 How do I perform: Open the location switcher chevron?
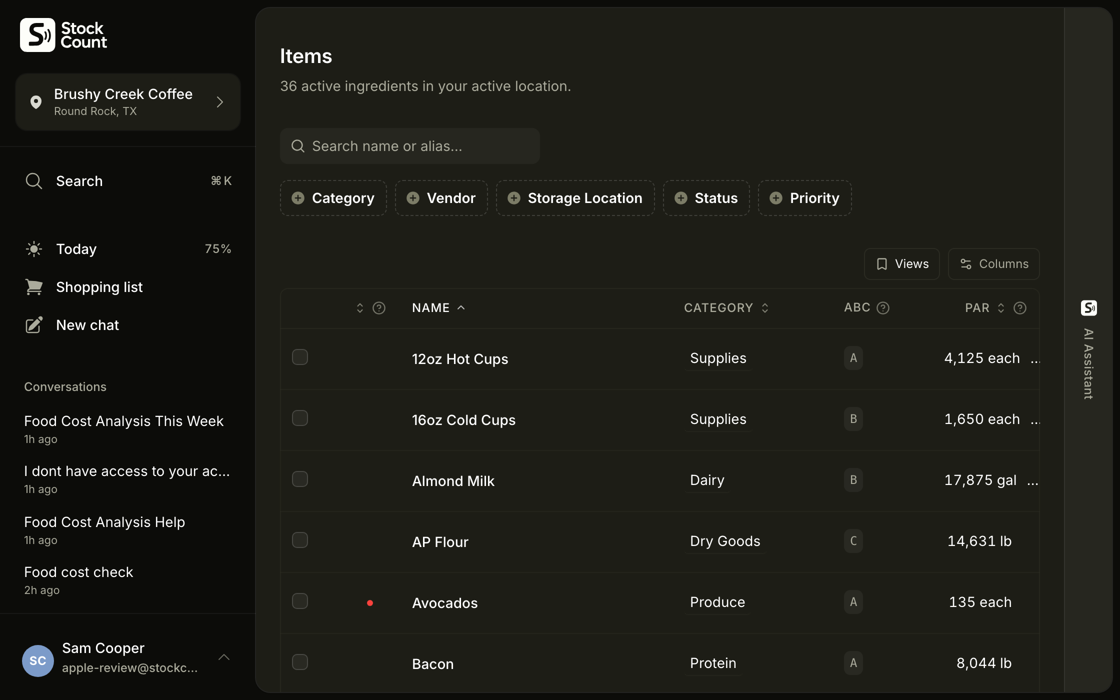tap(220, 102)
